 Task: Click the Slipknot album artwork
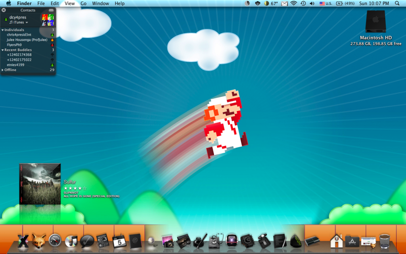coord(40,184)
